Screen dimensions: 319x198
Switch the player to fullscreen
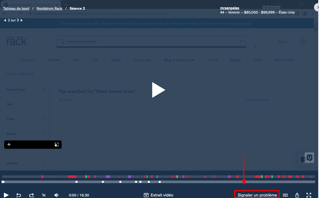tap(309, 195)
